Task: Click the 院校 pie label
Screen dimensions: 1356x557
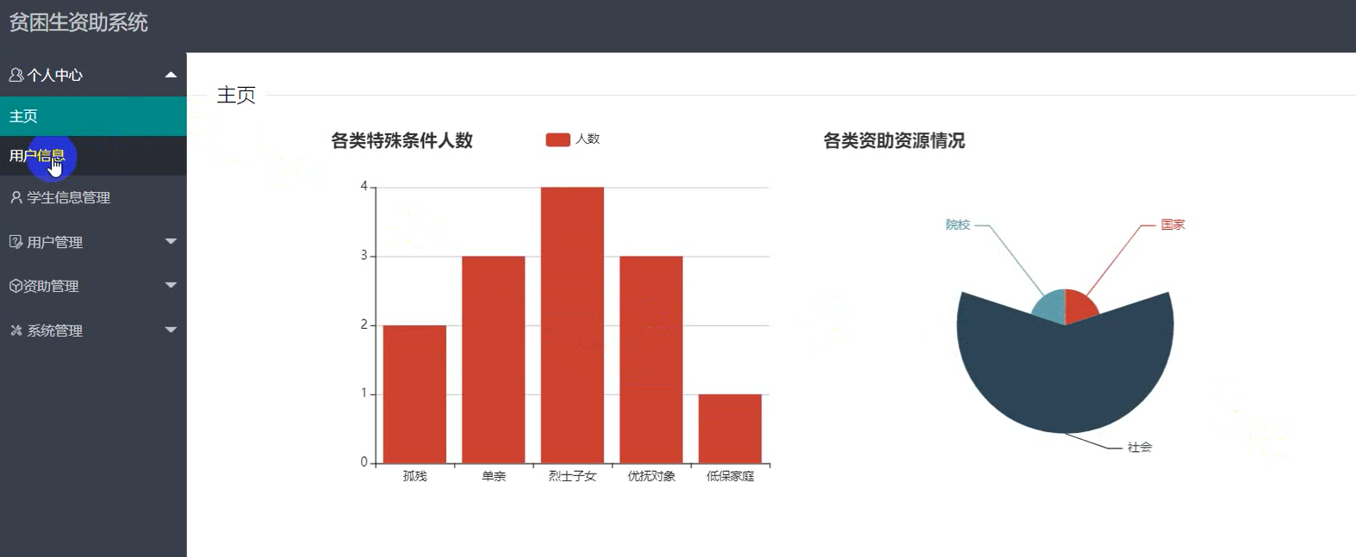Action: [958, 225]
